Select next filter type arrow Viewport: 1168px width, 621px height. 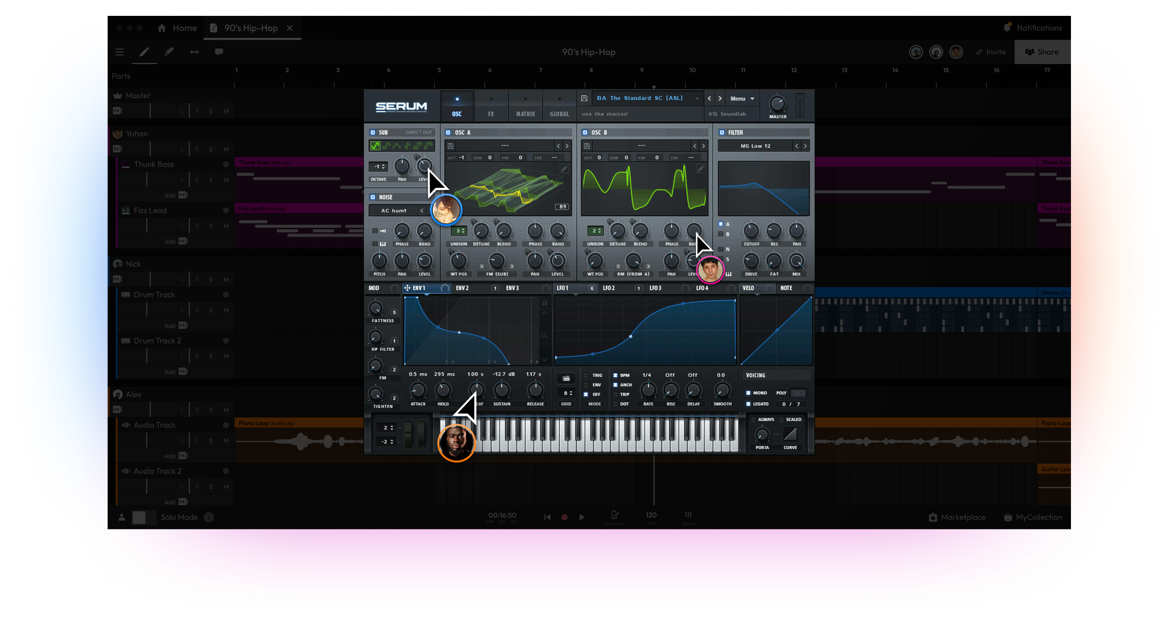(x=805, y=146)
